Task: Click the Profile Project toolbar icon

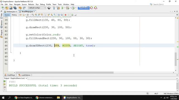Action: pyautogui.click(x=73, y=8)
